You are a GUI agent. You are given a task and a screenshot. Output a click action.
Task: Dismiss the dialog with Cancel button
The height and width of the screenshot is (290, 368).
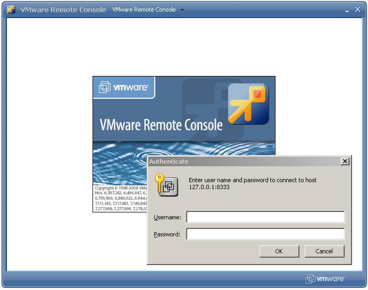[x=324, y=251]
